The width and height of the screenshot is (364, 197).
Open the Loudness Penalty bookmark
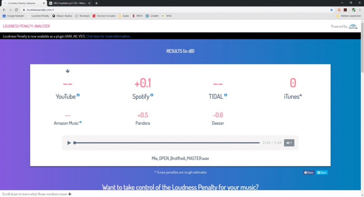coord(38,16)
